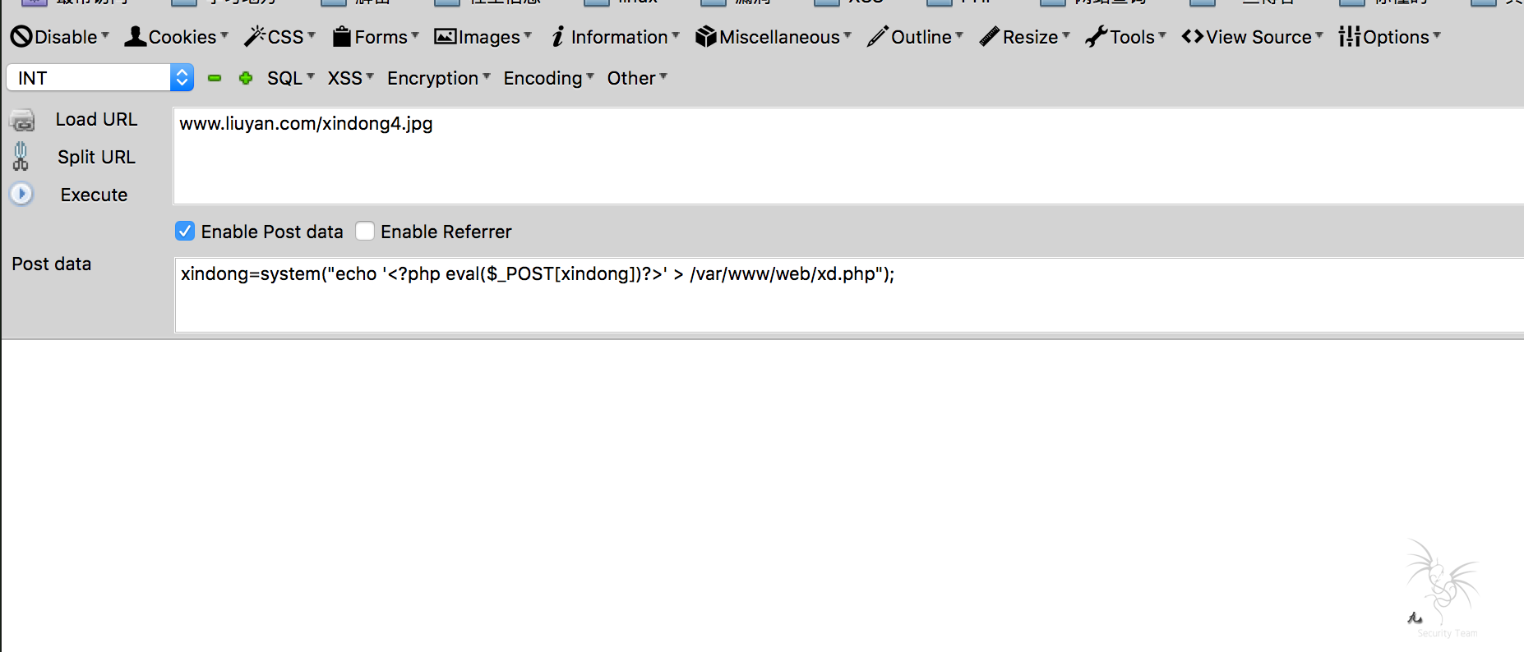Check the Enable Referrer checkbox

click(365, 232)
